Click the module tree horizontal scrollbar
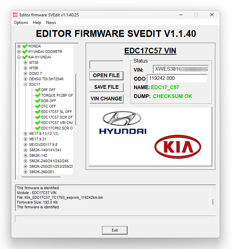The height and width of the screenshot is (249, 231). click(41, 177)
